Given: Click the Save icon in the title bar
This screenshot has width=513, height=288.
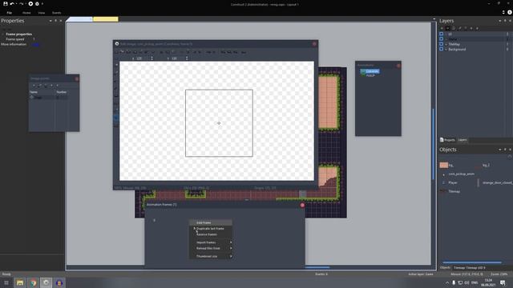Looking at the screenshot, I should tap(6, 3).
